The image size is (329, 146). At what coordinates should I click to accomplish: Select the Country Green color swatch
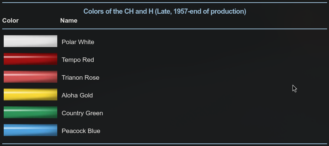click(x=30, y=112)
